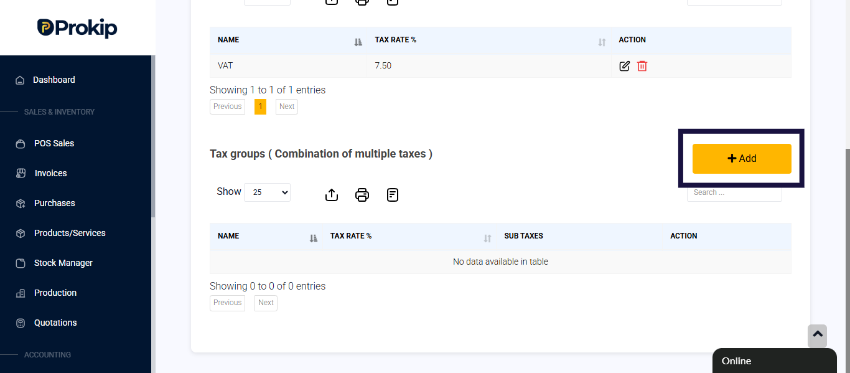Open Dashboard from the sidebar
850x373 pixels.
pyautogui.click(x=54, y=80)
